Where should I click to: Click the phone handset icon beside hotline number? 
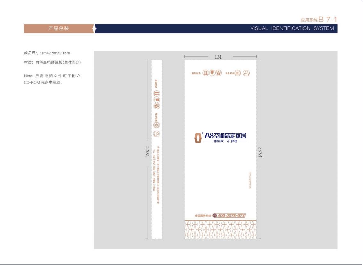(x=215, y=215)
